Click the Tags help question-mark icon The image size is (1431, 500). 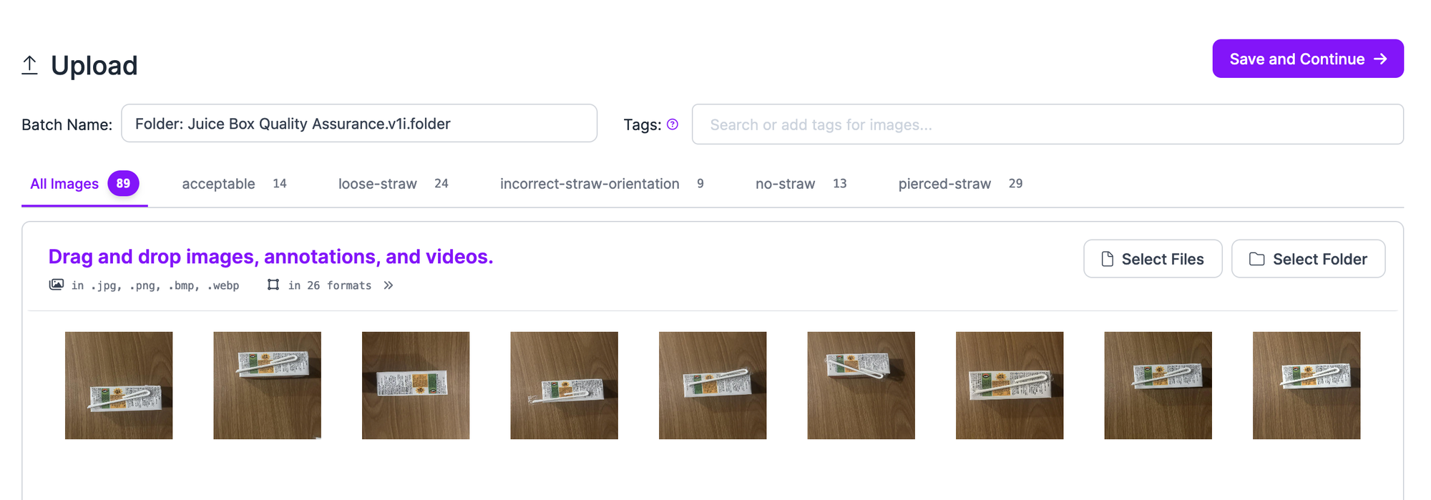673,124
